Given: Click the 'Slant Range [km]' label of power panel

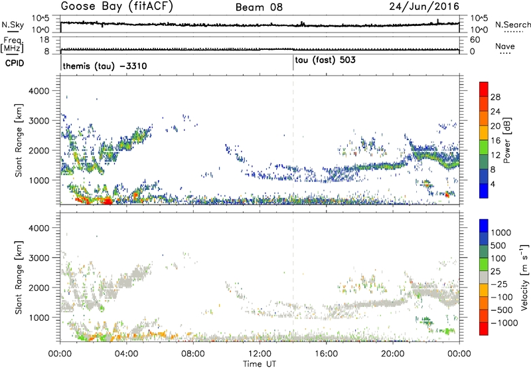Looking at the screenshot, I should [x=19, y=140].
